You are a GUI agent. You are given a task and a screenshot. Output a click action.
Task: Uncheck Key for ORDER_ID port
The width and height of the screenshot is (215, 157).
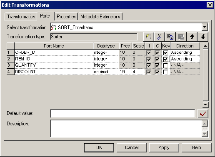pos(165,53)
